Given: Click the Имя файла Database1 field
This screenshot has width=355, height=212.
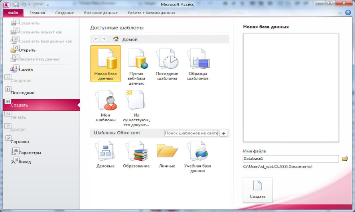Looking at the screenshot, I should (291, 159).
